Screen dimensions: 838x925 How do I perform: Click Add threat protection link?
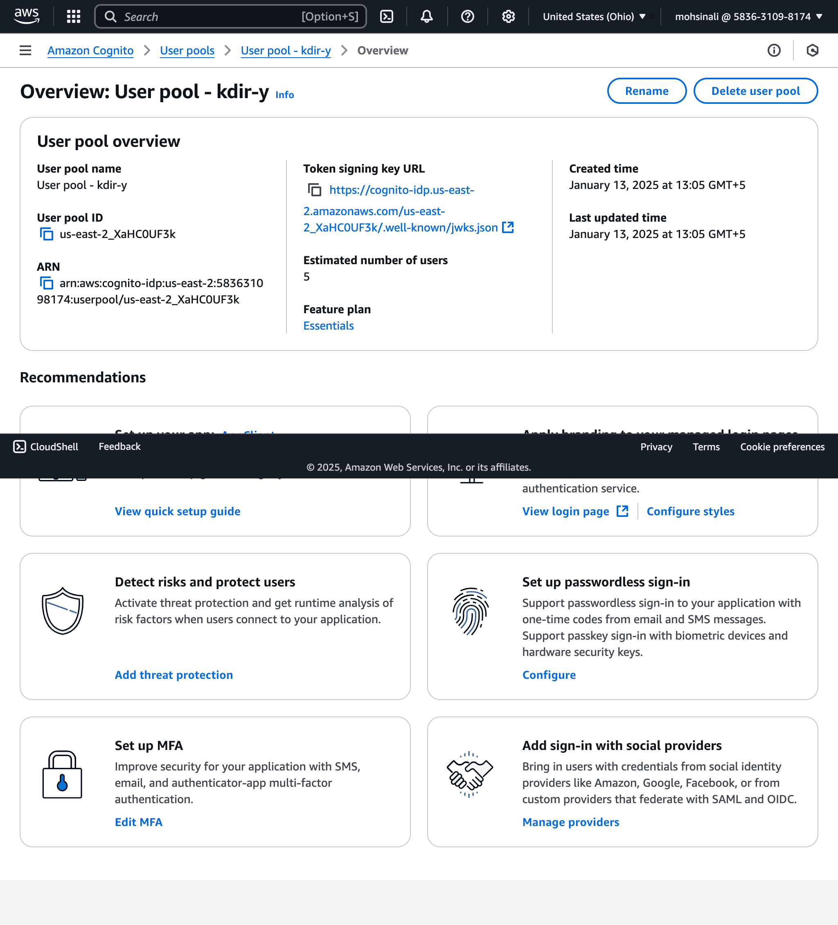point(173,674)
